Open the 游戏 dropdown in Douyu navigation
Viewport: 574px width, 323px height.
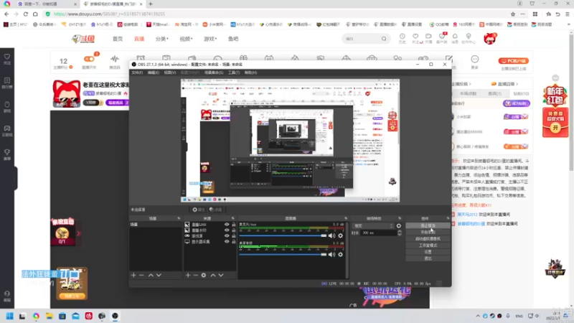tap(210, 39)
